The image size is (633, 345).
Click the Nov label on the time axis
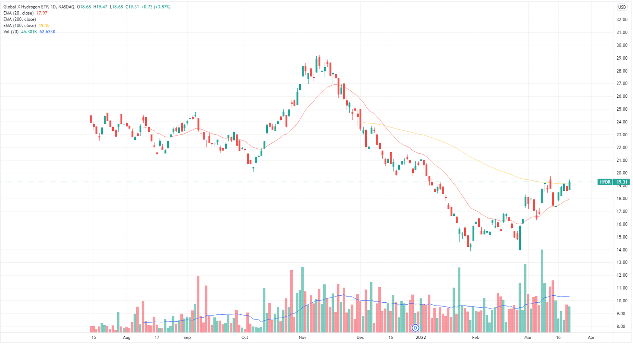coord(303,338)
